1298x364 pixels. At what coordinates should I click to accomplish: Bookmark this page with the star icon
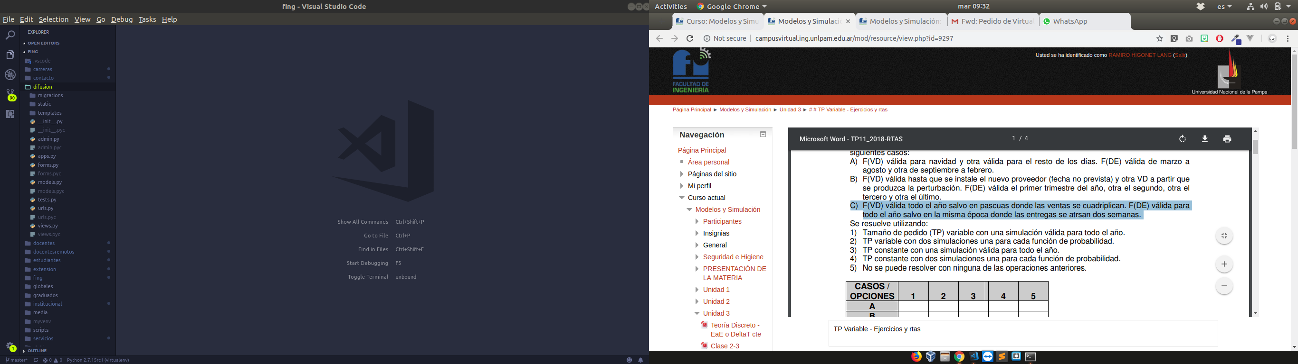[x=1159, y=39]
